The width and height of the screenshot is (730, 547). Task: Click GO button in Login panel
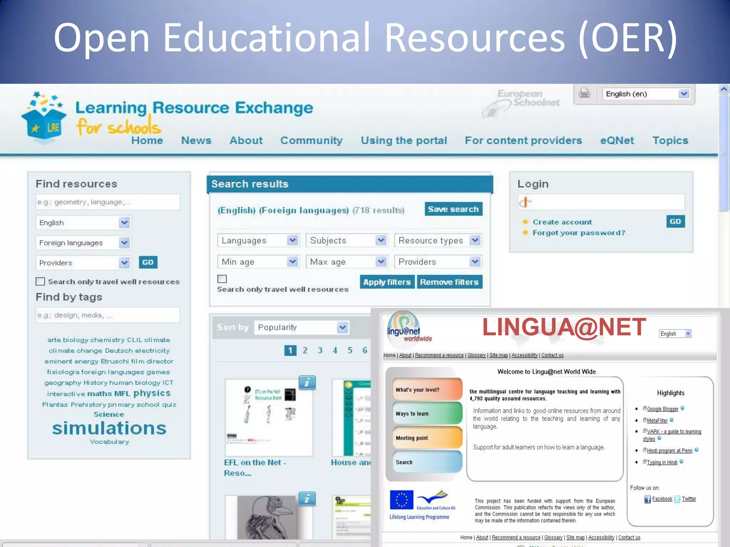pyautogui.click(x=675, y=222)
